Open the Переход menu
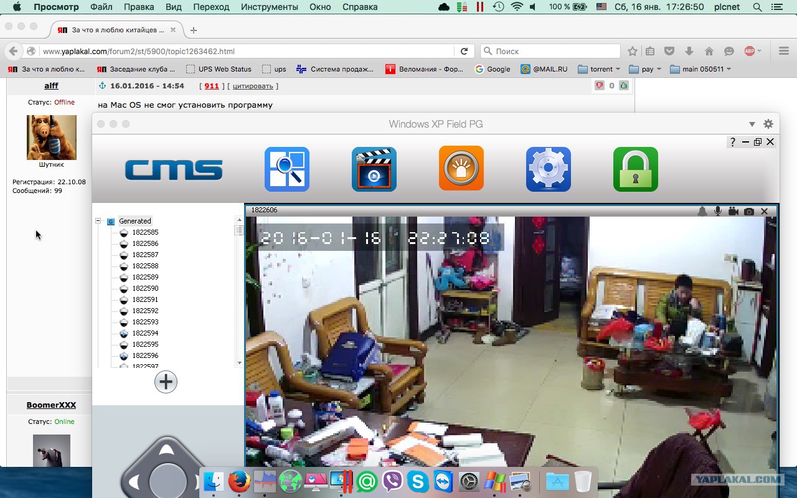Screen dimensions: 797x498 (x=211, y=7)
